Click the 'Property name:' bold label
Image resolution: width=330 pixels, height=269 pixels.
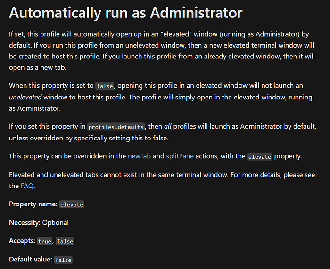pos(33,204)
